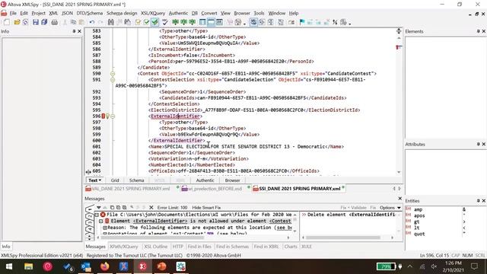
Task: Apply Delete element ExternalIdentifier smart fix
Action: click(x=349, y=215)
